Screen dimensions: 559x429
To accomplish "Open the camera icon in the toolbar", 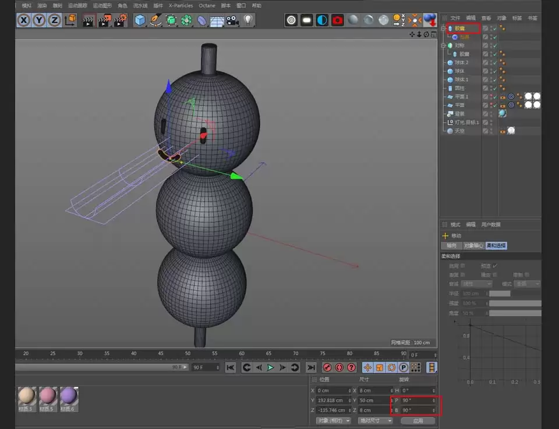I will 232,20.
